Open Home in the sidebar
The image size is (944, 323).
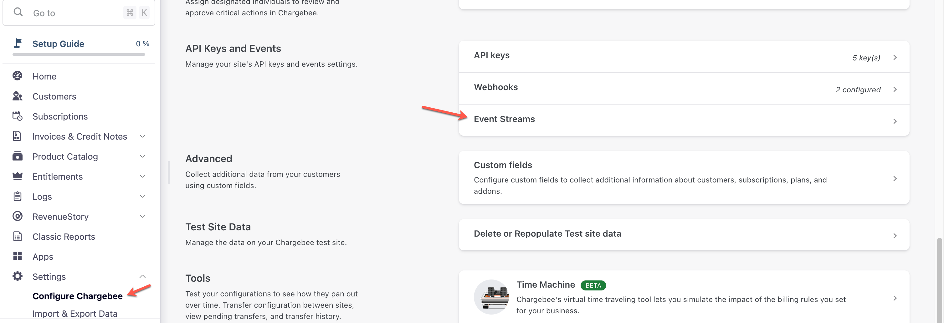click(44, 76)
